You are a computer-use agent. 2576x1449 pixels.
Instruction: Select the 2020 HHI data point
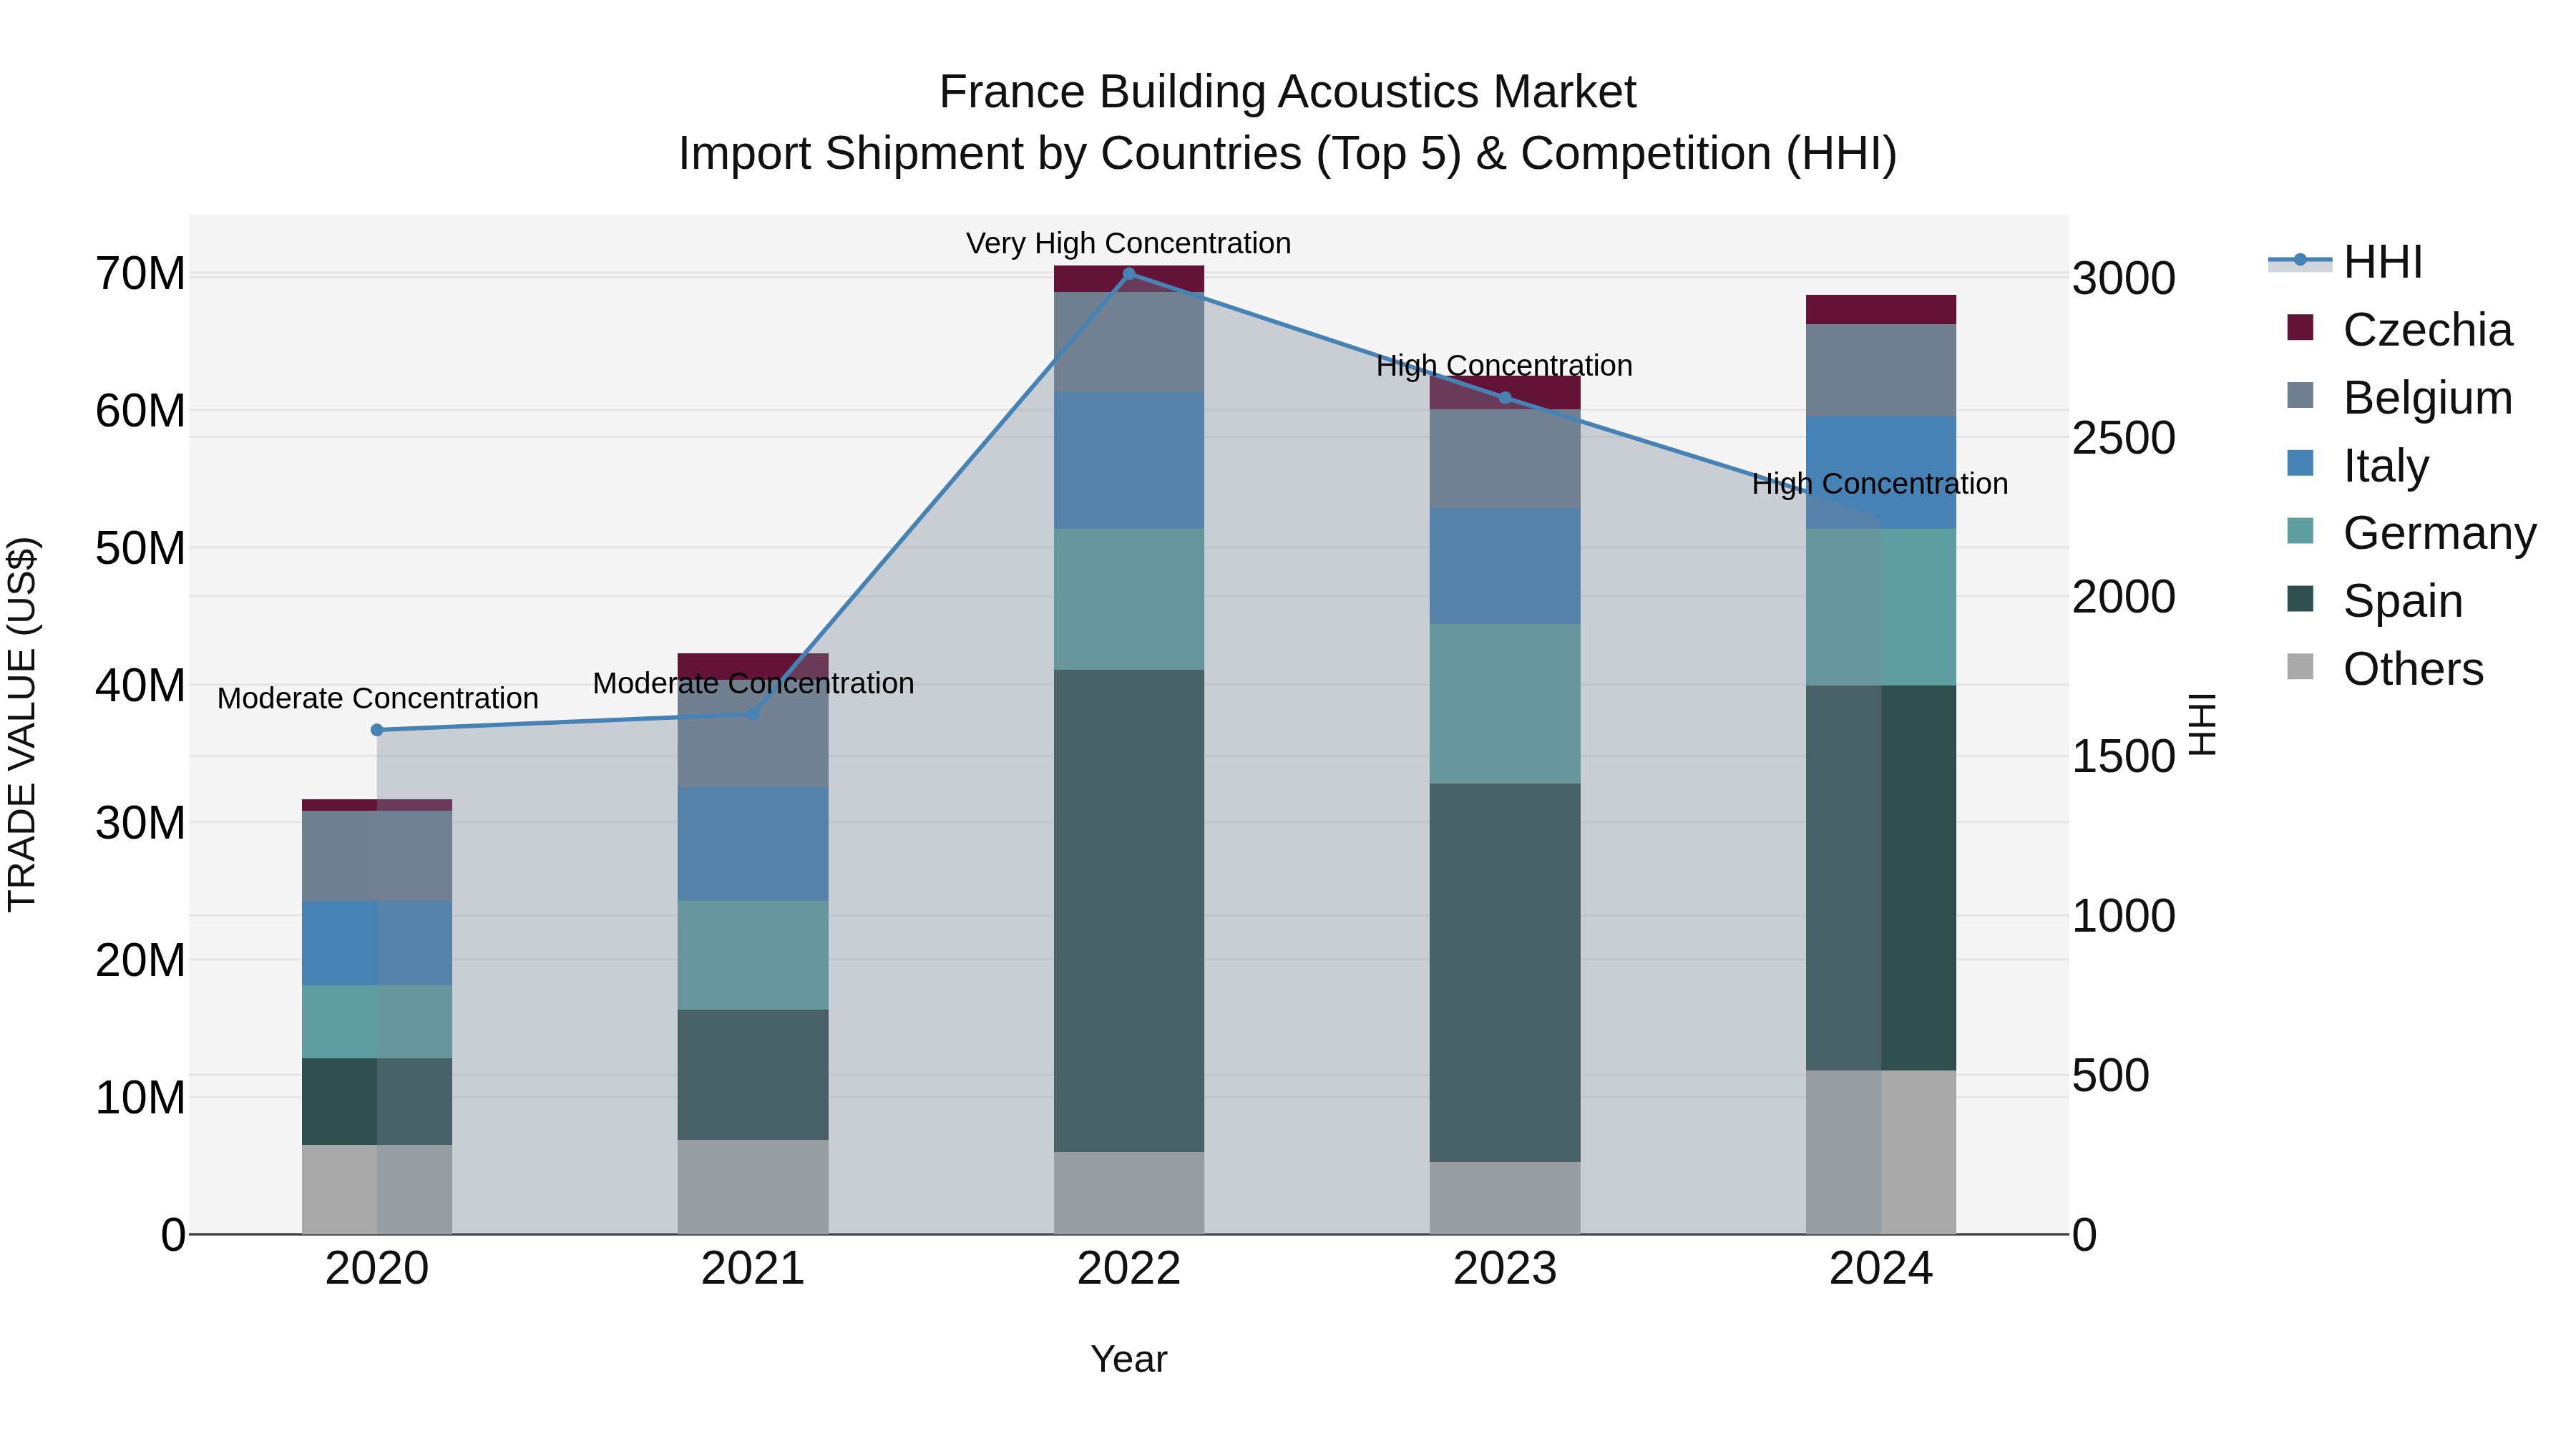click(x=377, y=730)
